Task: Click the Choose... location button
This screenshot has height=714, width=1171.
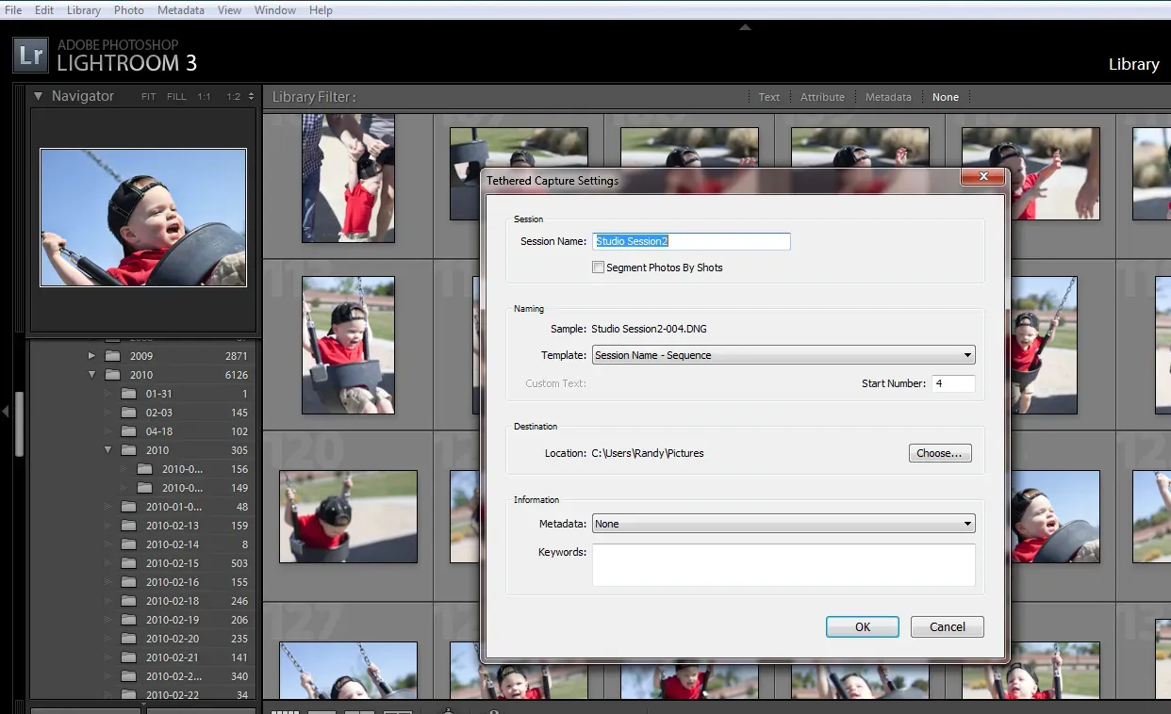Action: [940, 453]
